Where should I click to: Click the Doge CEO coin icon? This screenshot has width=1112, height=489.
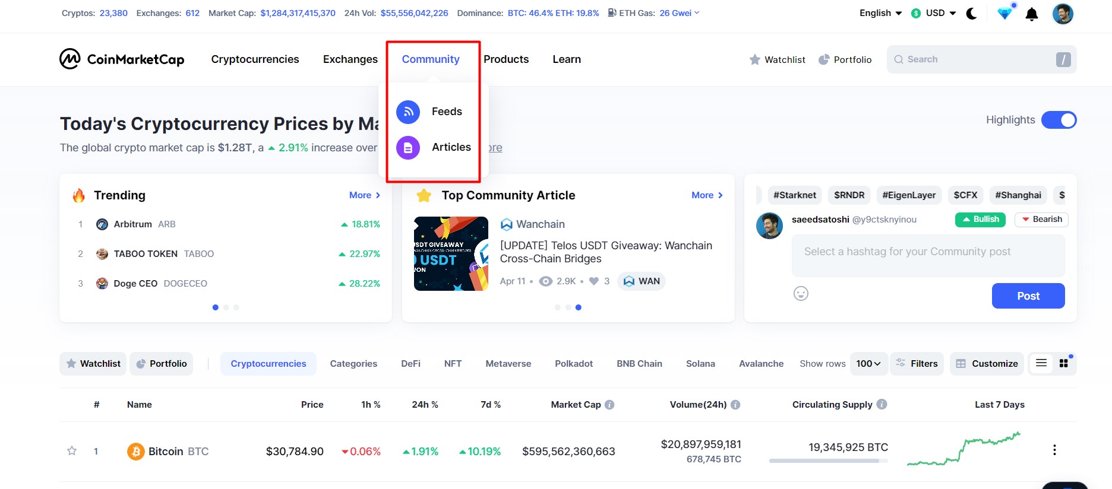pyautogui.click(x=102, y=284)
